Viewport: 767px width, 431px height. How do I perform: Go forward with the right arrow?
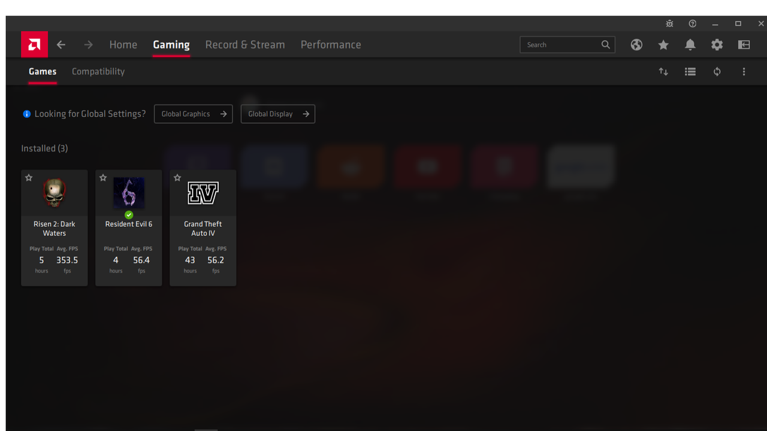tap(89, 45)
